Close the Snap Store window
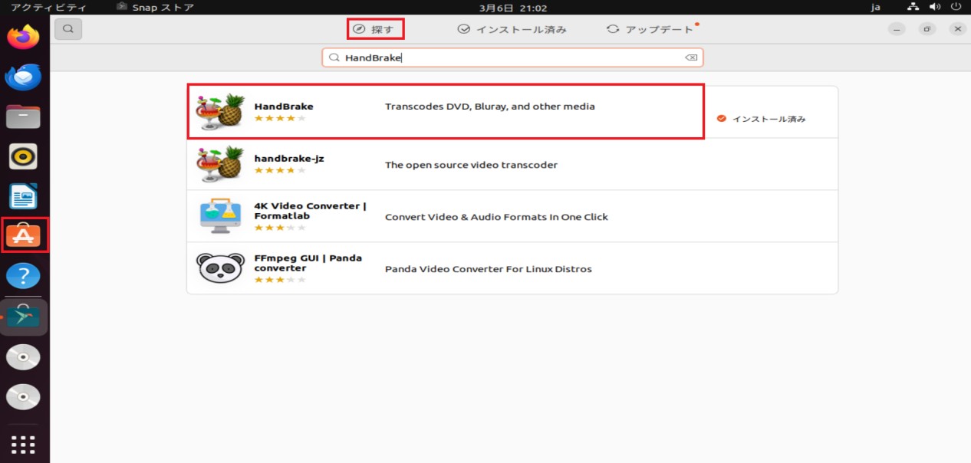 tap(957, 29)
